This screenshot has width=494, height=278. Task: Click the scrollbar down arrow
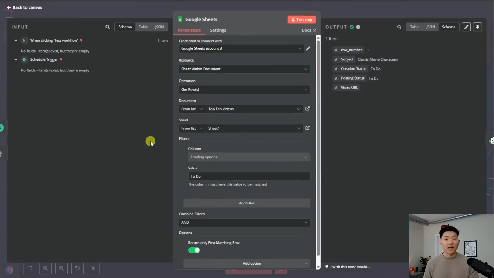click(318, 267)
